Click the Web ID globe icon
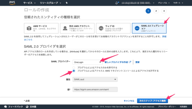Image resolution: width=192 pixels, height=109 pixels. pos(101,28)
